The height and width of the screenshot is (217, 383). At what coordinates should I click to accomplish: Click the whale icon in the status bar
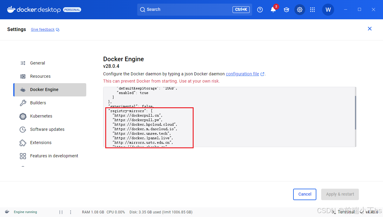(7, 212)
